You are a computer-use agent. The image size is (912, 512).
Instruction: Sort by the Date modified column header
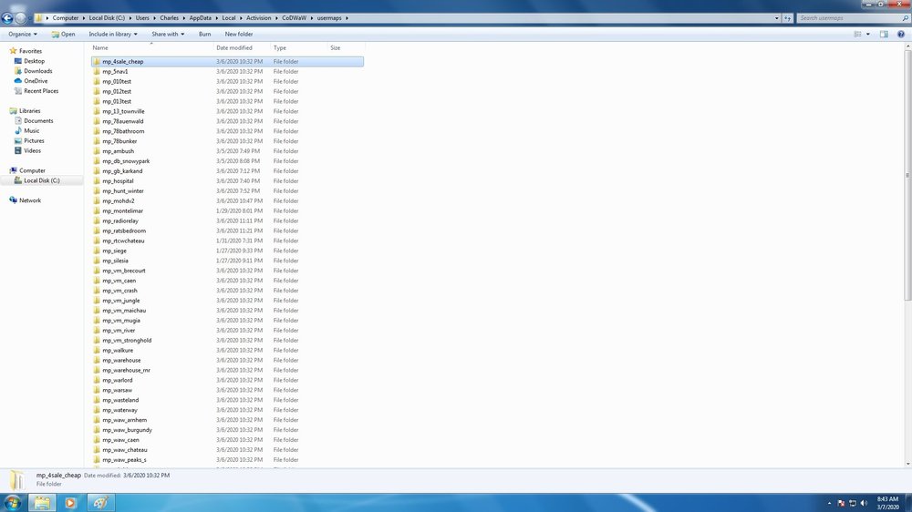pos(234,47)
